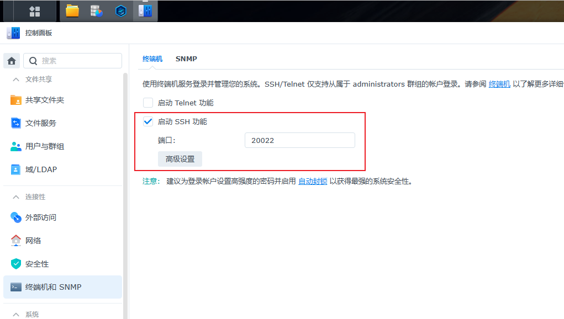
Task: Open the DSM main menu grid icon
Action: click(x=34, y=11)
